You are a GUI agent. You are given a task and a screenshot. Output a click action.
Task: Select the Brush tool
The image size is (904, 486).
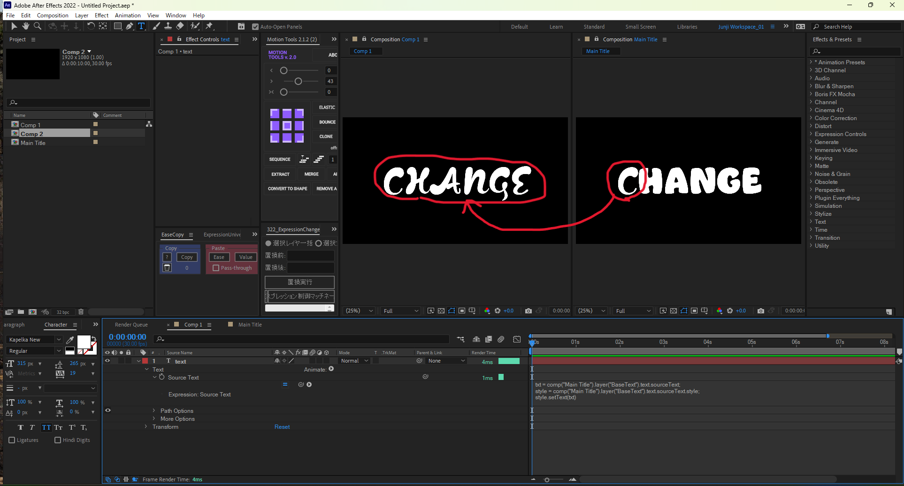click(x=156, y=26)
